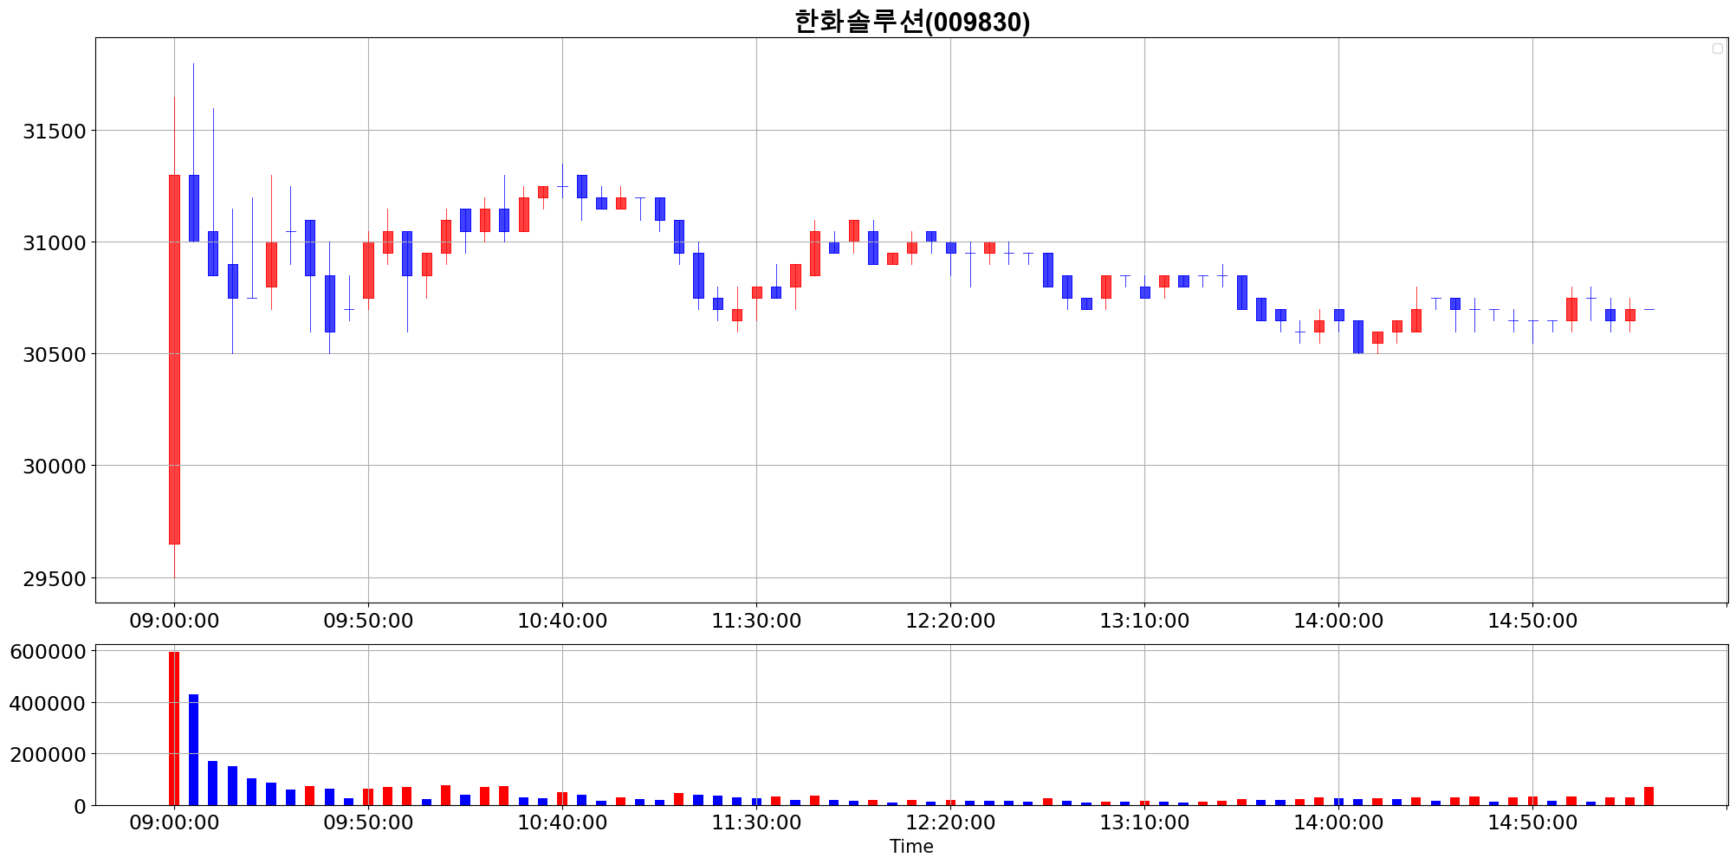This screenshot has height=864, width=1736.
Task: Click the 31000 price axis label
Action: tap(55, 243)
